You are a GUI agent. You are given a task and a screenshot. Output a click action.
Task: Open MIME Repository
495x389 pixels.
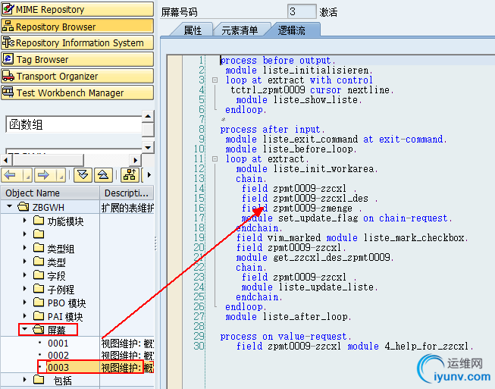(x=77, y=9)
